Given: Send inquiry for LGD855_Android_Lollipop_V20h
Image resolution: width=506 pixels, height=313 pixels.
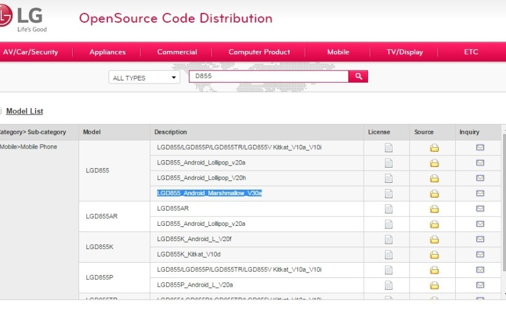Looking at the screenshot, I should [480, 178].
